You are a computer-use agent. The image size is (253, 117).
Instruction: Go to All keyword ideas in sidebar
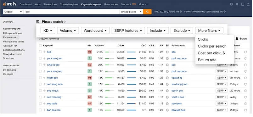(x=12, y=33)
